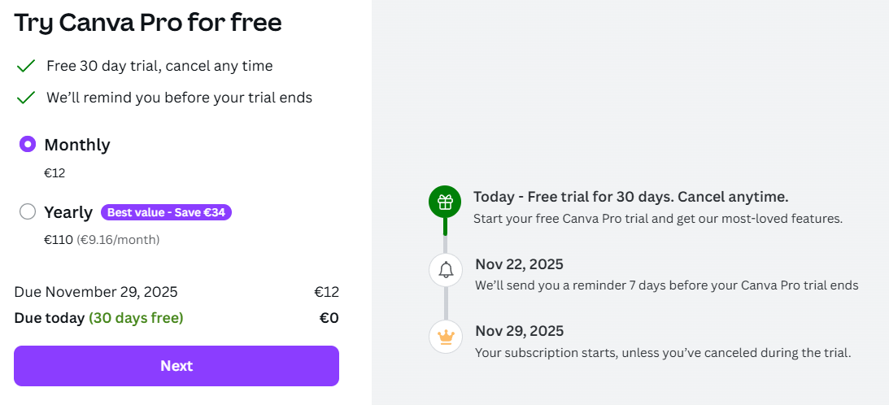Click the green timeline progress segment under gift
Viewport: 889px width, 405px height.
pyautogui.click(x=445, y=227)
